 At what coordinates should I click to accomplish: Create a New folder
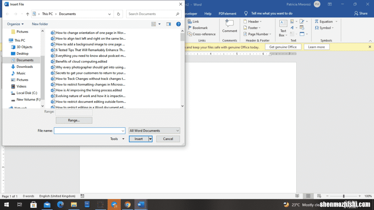40,24
